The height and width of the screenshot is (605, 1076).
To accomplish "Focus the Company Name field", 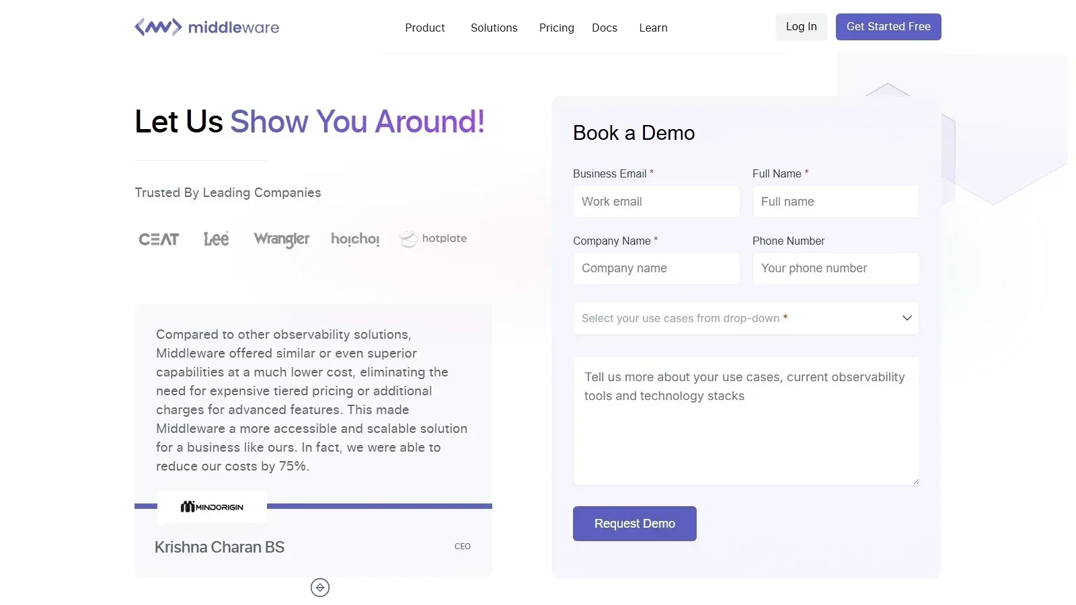I will tap(656, 268).
